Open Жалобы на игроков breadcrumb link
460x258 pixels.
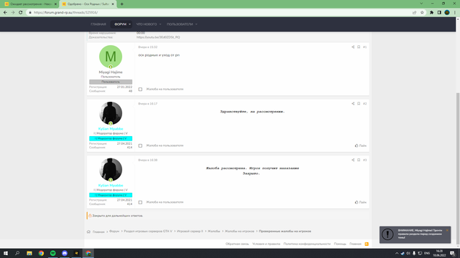coord(239,231)
